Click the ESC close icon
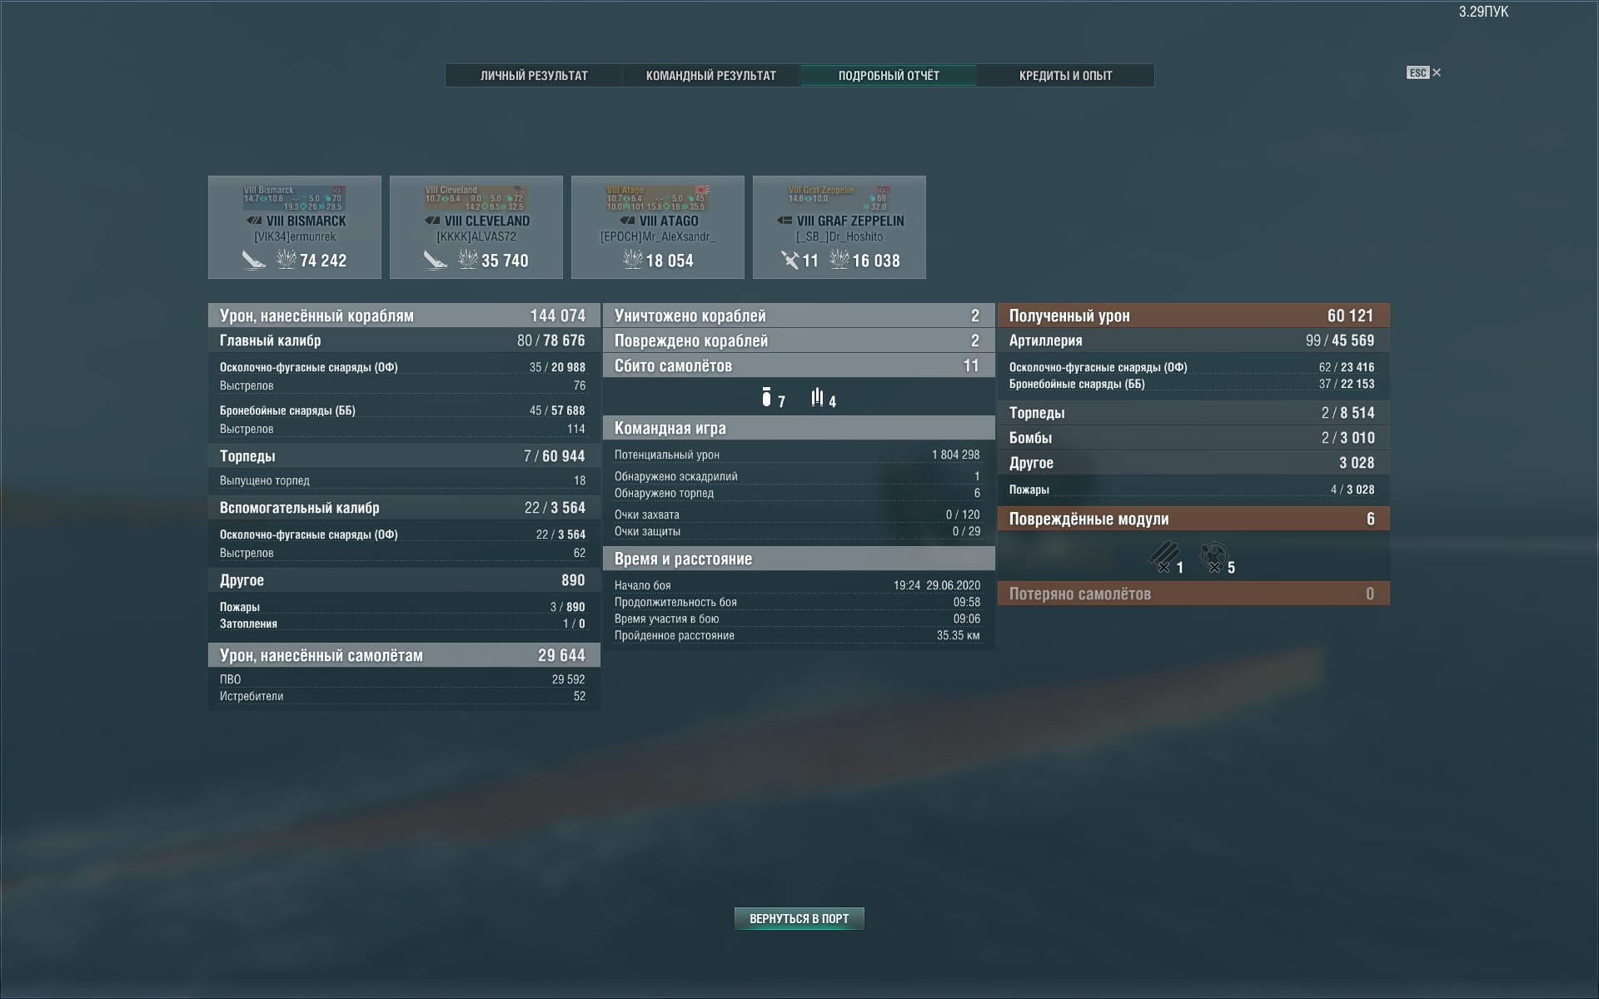The height and width of the screenshot is (999, 1599). pos(1436,72)
